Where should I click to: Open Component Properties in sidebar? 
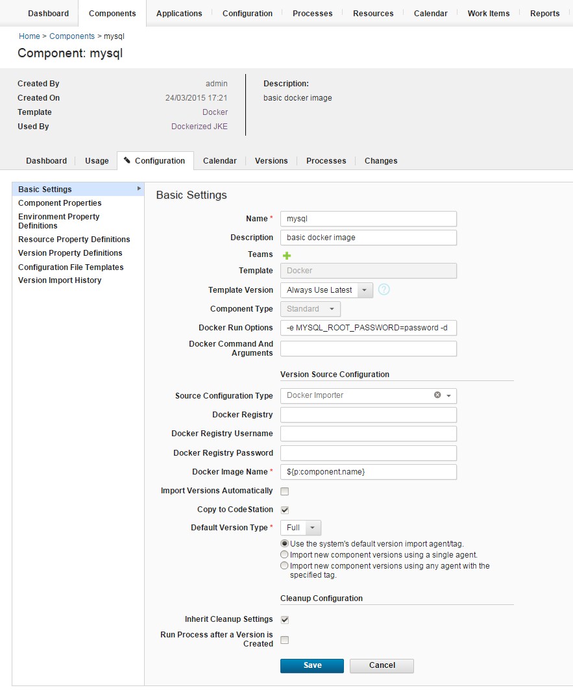point(60,203)
